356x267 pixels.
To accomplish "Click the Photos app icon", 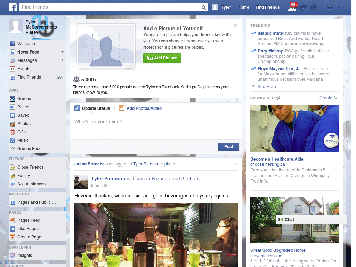I will click(13, 124).
